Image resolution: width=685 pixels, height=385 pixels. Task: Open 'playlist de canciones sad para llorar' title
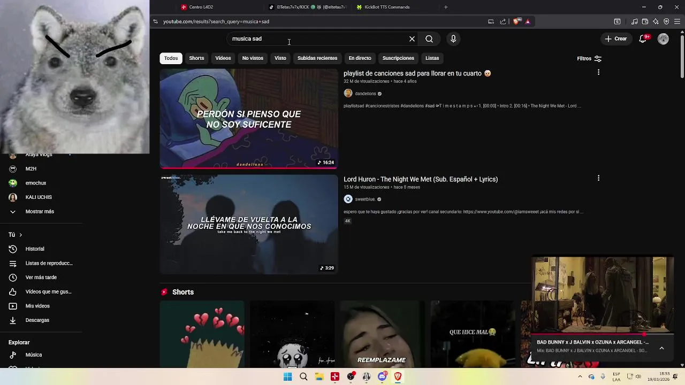point(417,73)
